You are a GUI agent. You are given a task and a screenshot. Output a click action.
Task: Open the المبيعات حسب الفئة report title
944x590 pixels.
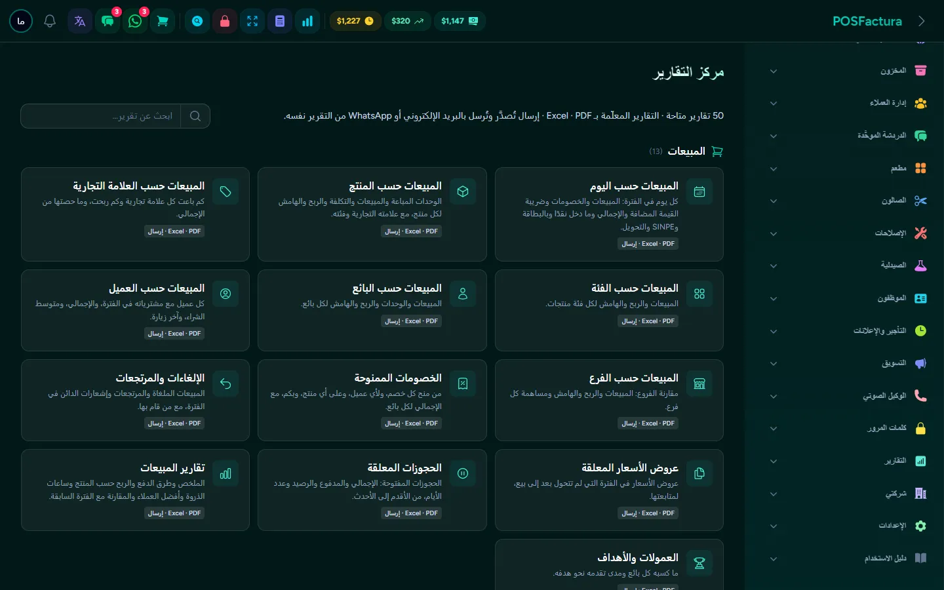(x=635, y=288)
